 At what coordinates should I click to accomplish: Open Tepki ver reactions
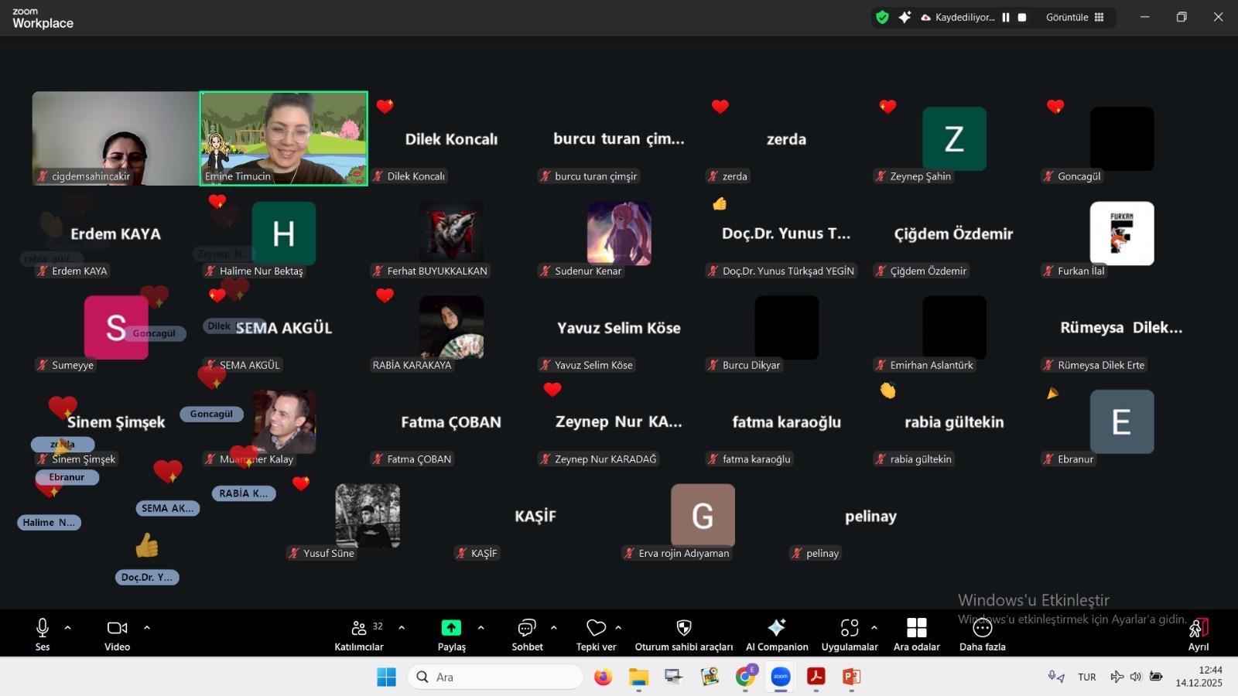pos(596,634)
